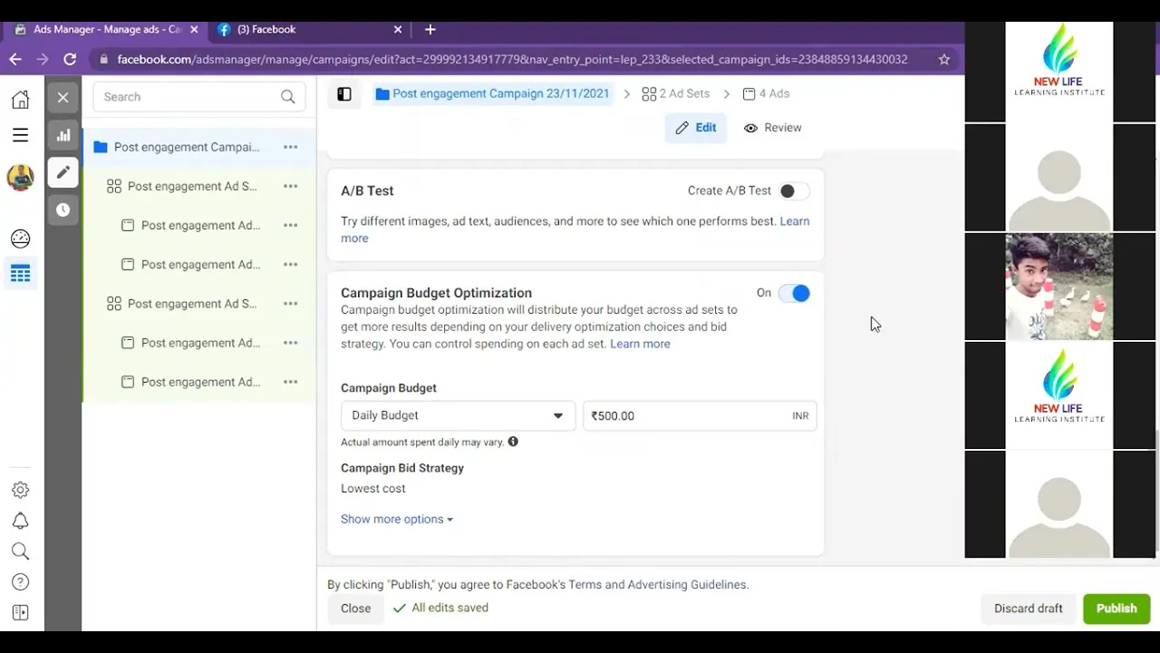Open the settings gear in sidebar
The width and height of the screenshot is (1160, 653).
(x=20, y=490)
